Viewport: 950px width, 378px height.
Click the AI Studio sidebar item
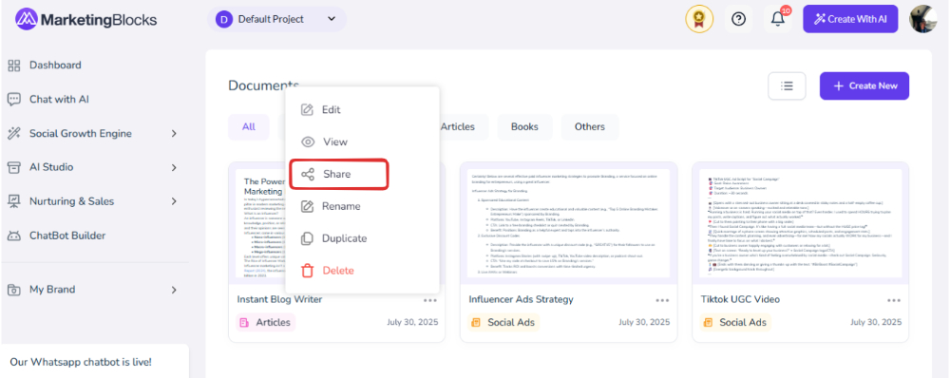(51, 167)
